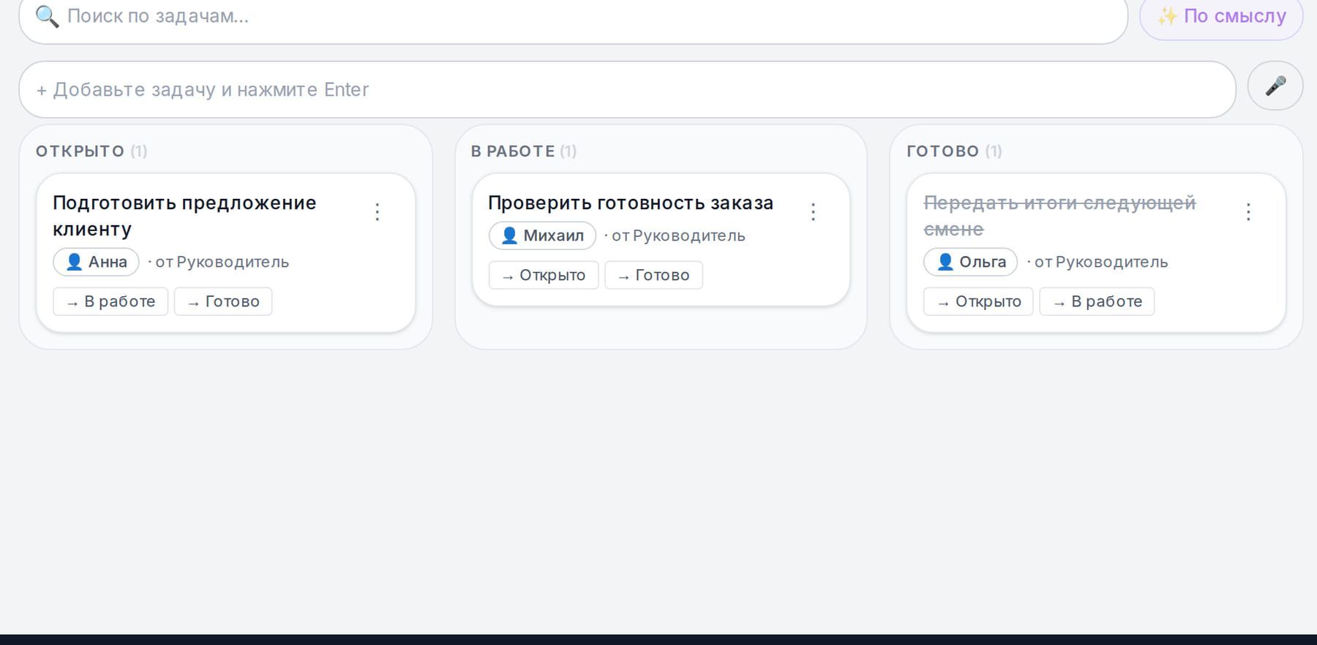This screenshot has height=645, width=1317.
Task: Click the "В РАБОТЕ" column header
Action: (x=513, y=151)
